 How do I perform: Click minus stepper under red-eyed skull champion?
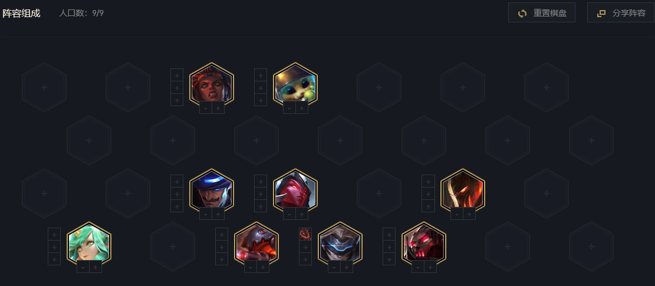coord(418,267)
